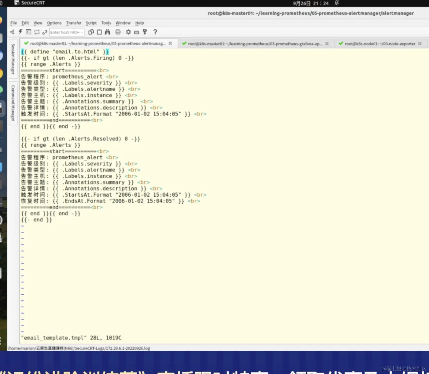Click the Connect in Tab terminal icon
Image resolution: width=429 pixels, height=374 pixels.
point(28,32)
